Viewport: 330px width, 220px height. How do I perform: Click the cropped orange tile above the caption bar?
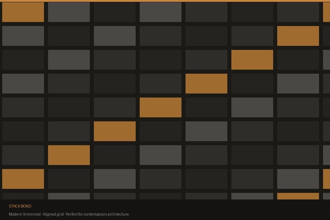[x=298, y=196]
